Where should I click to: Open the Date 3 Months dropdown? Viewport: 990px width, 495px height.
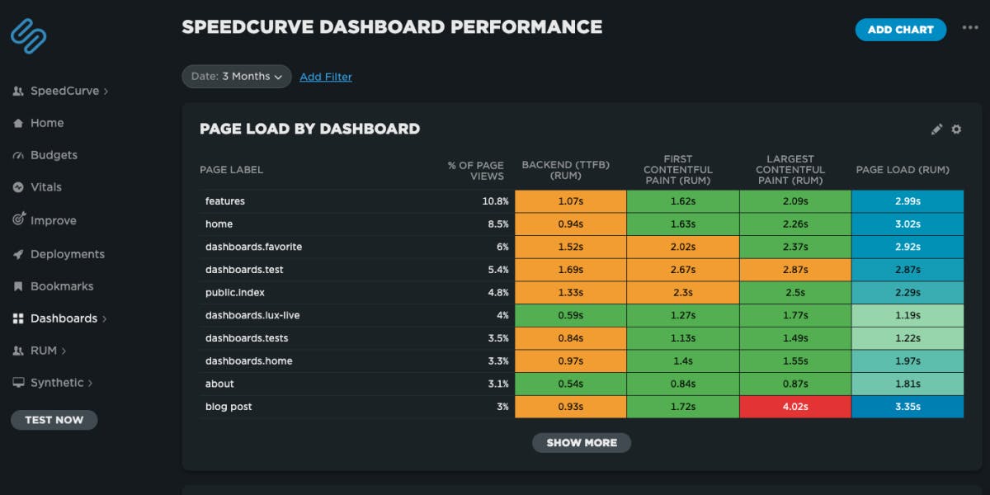point(237,76)
